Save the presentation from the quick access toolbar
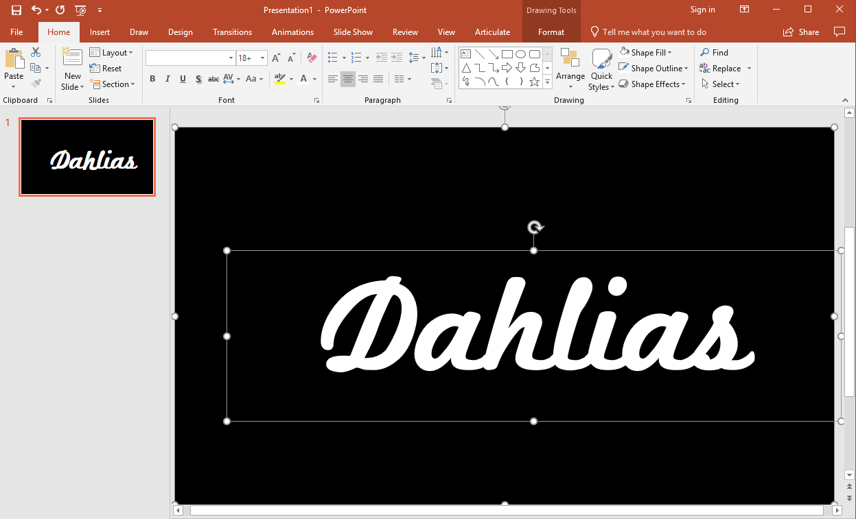 [x=16, y=10]
